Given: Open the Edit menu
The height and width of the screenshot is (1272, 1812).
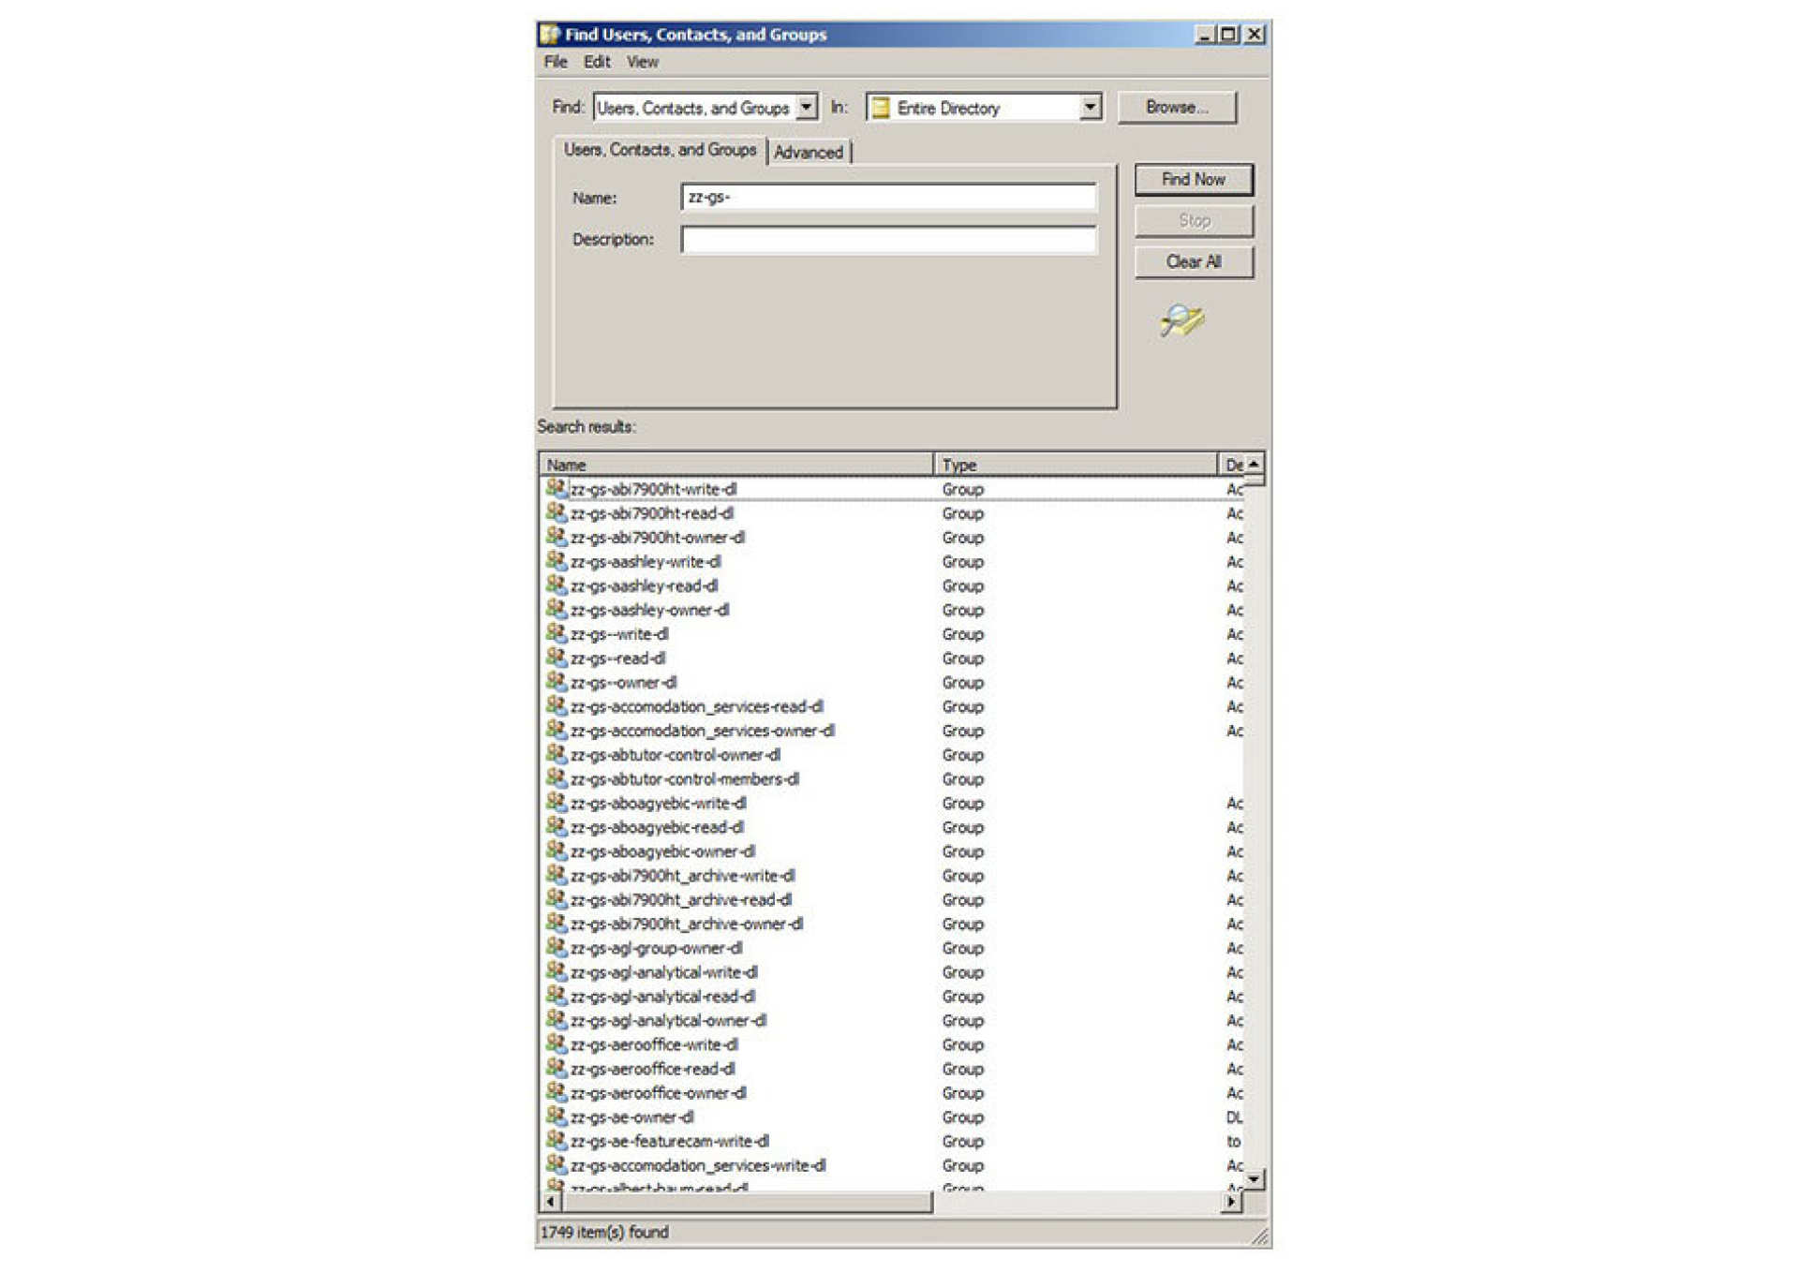Looking at the screenshot, I should point(596,62).
